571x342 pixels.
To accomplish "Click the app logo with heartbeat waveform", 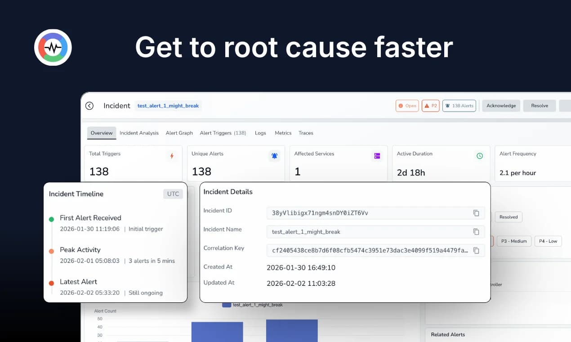I will (53, 47).
